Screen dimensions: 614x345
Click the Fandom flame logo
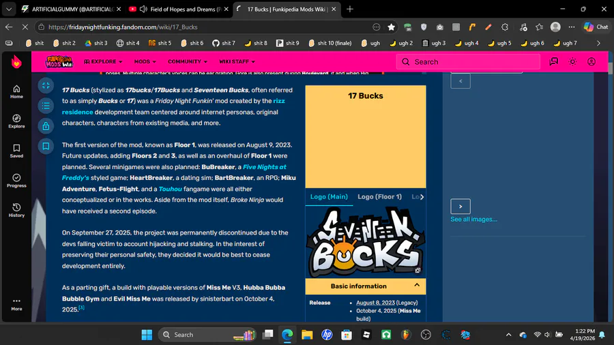coord(16,62)
